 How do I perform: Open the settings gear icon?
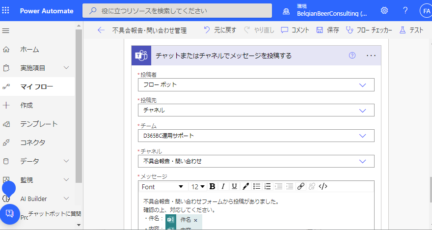pyautogui.click(x=384, y=10)
